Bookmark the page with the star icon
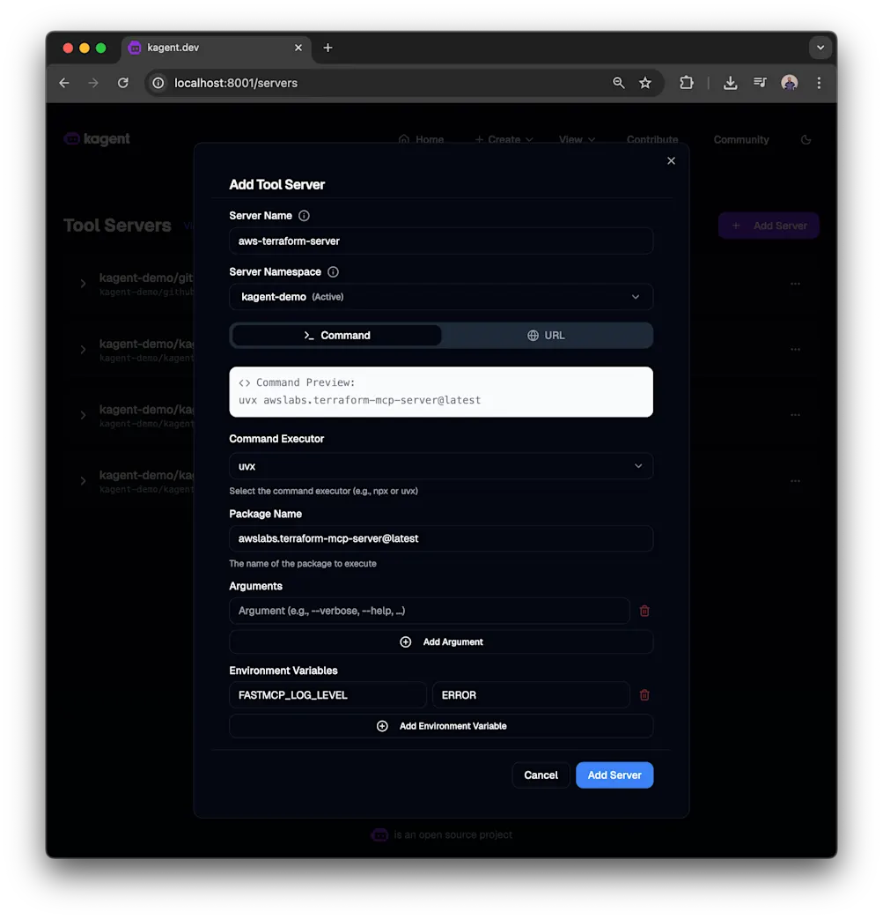Screen dimensions: 883x919 (645, 82)
